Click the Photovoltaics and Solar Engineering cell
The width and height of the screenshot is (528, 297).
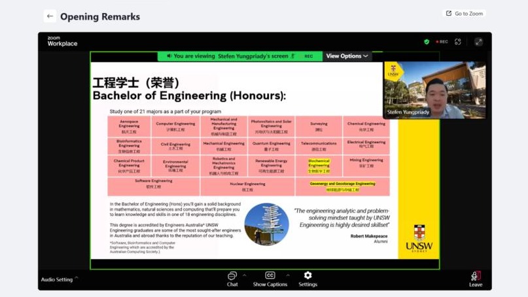click(271, 126)
